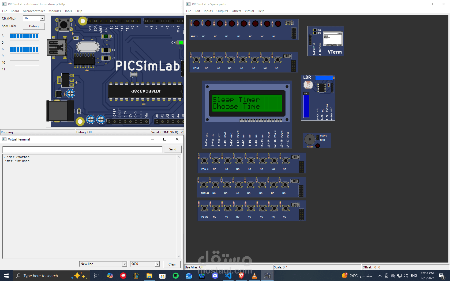Open the Inputs menu
450x281 pixels.
pos(208,11)
